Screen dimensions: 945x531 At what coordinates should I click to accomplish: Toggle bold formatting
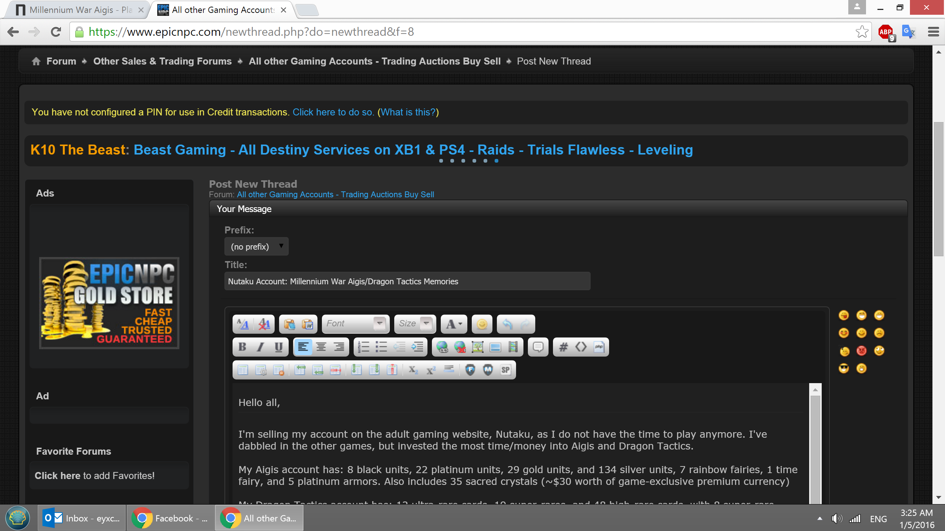pos(243,347)
